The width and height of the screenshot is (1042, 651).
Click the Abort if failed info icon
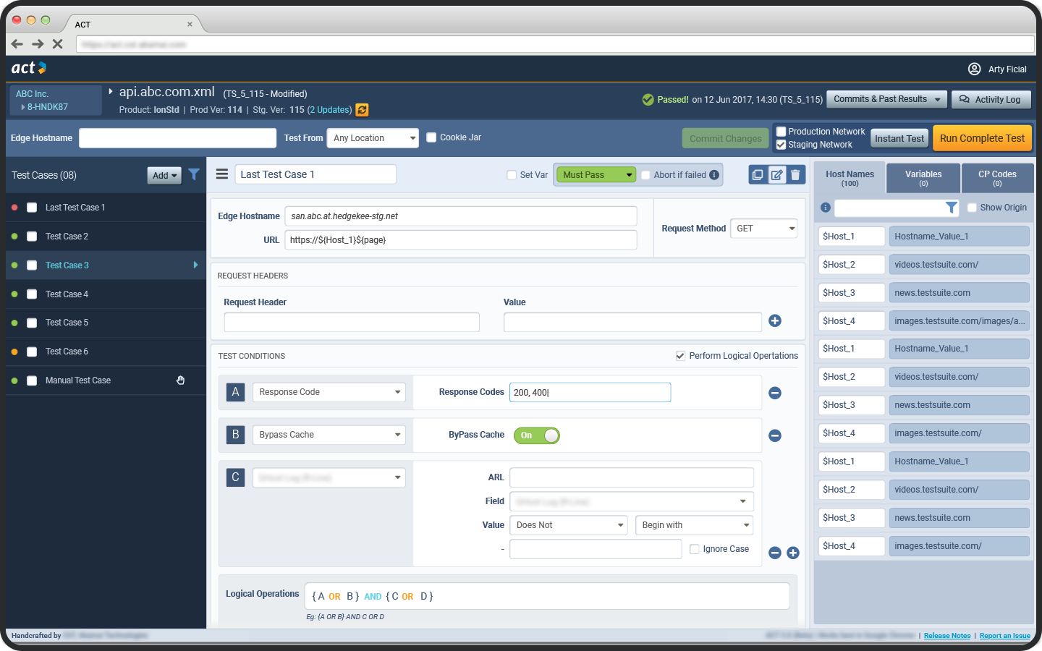714,175
